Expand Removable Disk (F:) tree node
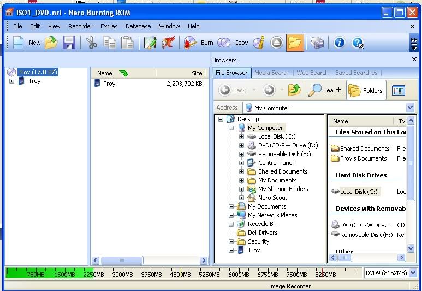Screen dimensions: 422x291 (x=241, y=155)
